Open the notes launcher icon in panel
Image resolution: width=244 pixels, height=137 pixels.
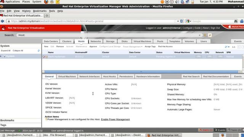[x=58, y=2]
